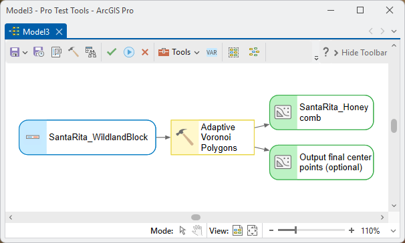The height and width of the screenshot is (243, 405).
Task: Click the hammer Environments icon in toolbar
Action: [x=74, y=52]
